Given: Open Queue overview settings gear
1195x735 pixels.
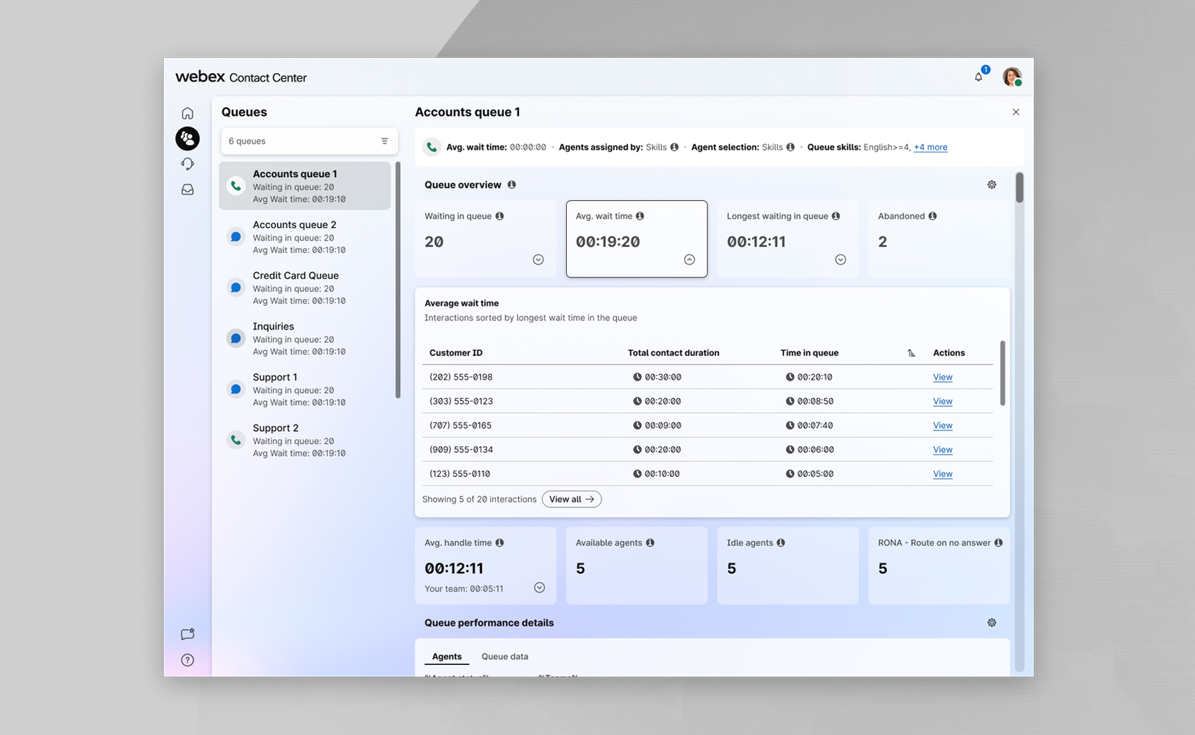Looking at the screenshot, I should coord(991,184).
